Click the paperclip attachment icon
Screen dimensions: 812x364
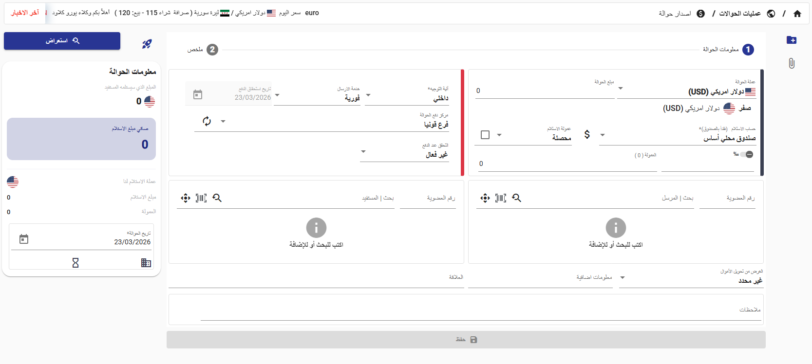coord(792,63)
